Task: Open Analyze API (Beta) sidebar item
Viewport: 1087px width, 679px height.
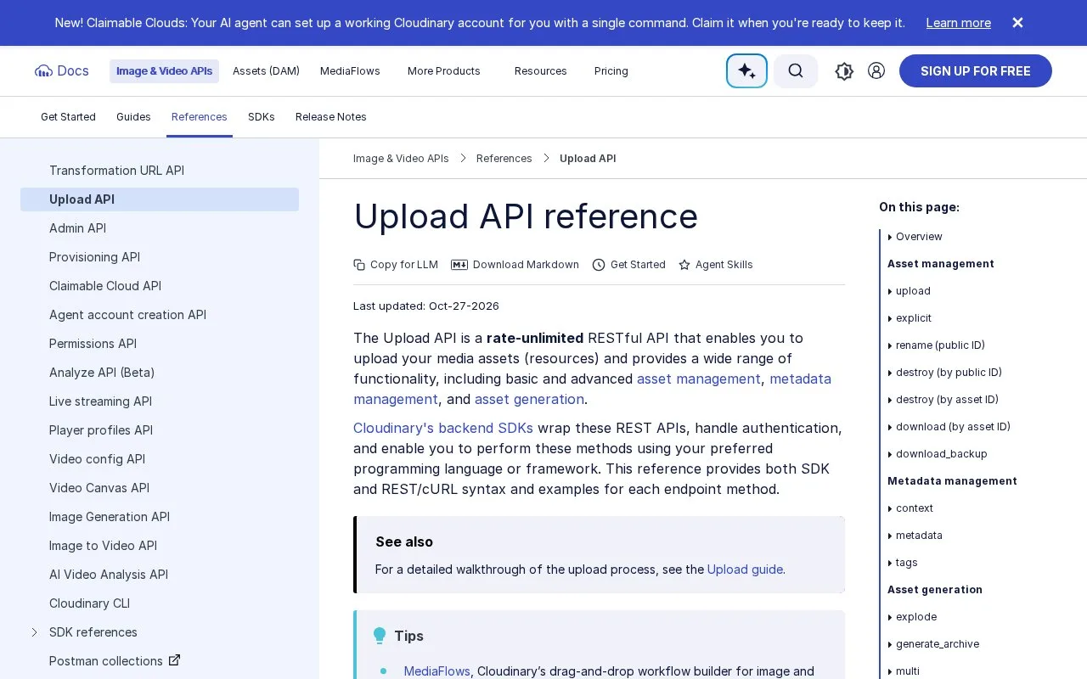Action: (x=160, y=373)
